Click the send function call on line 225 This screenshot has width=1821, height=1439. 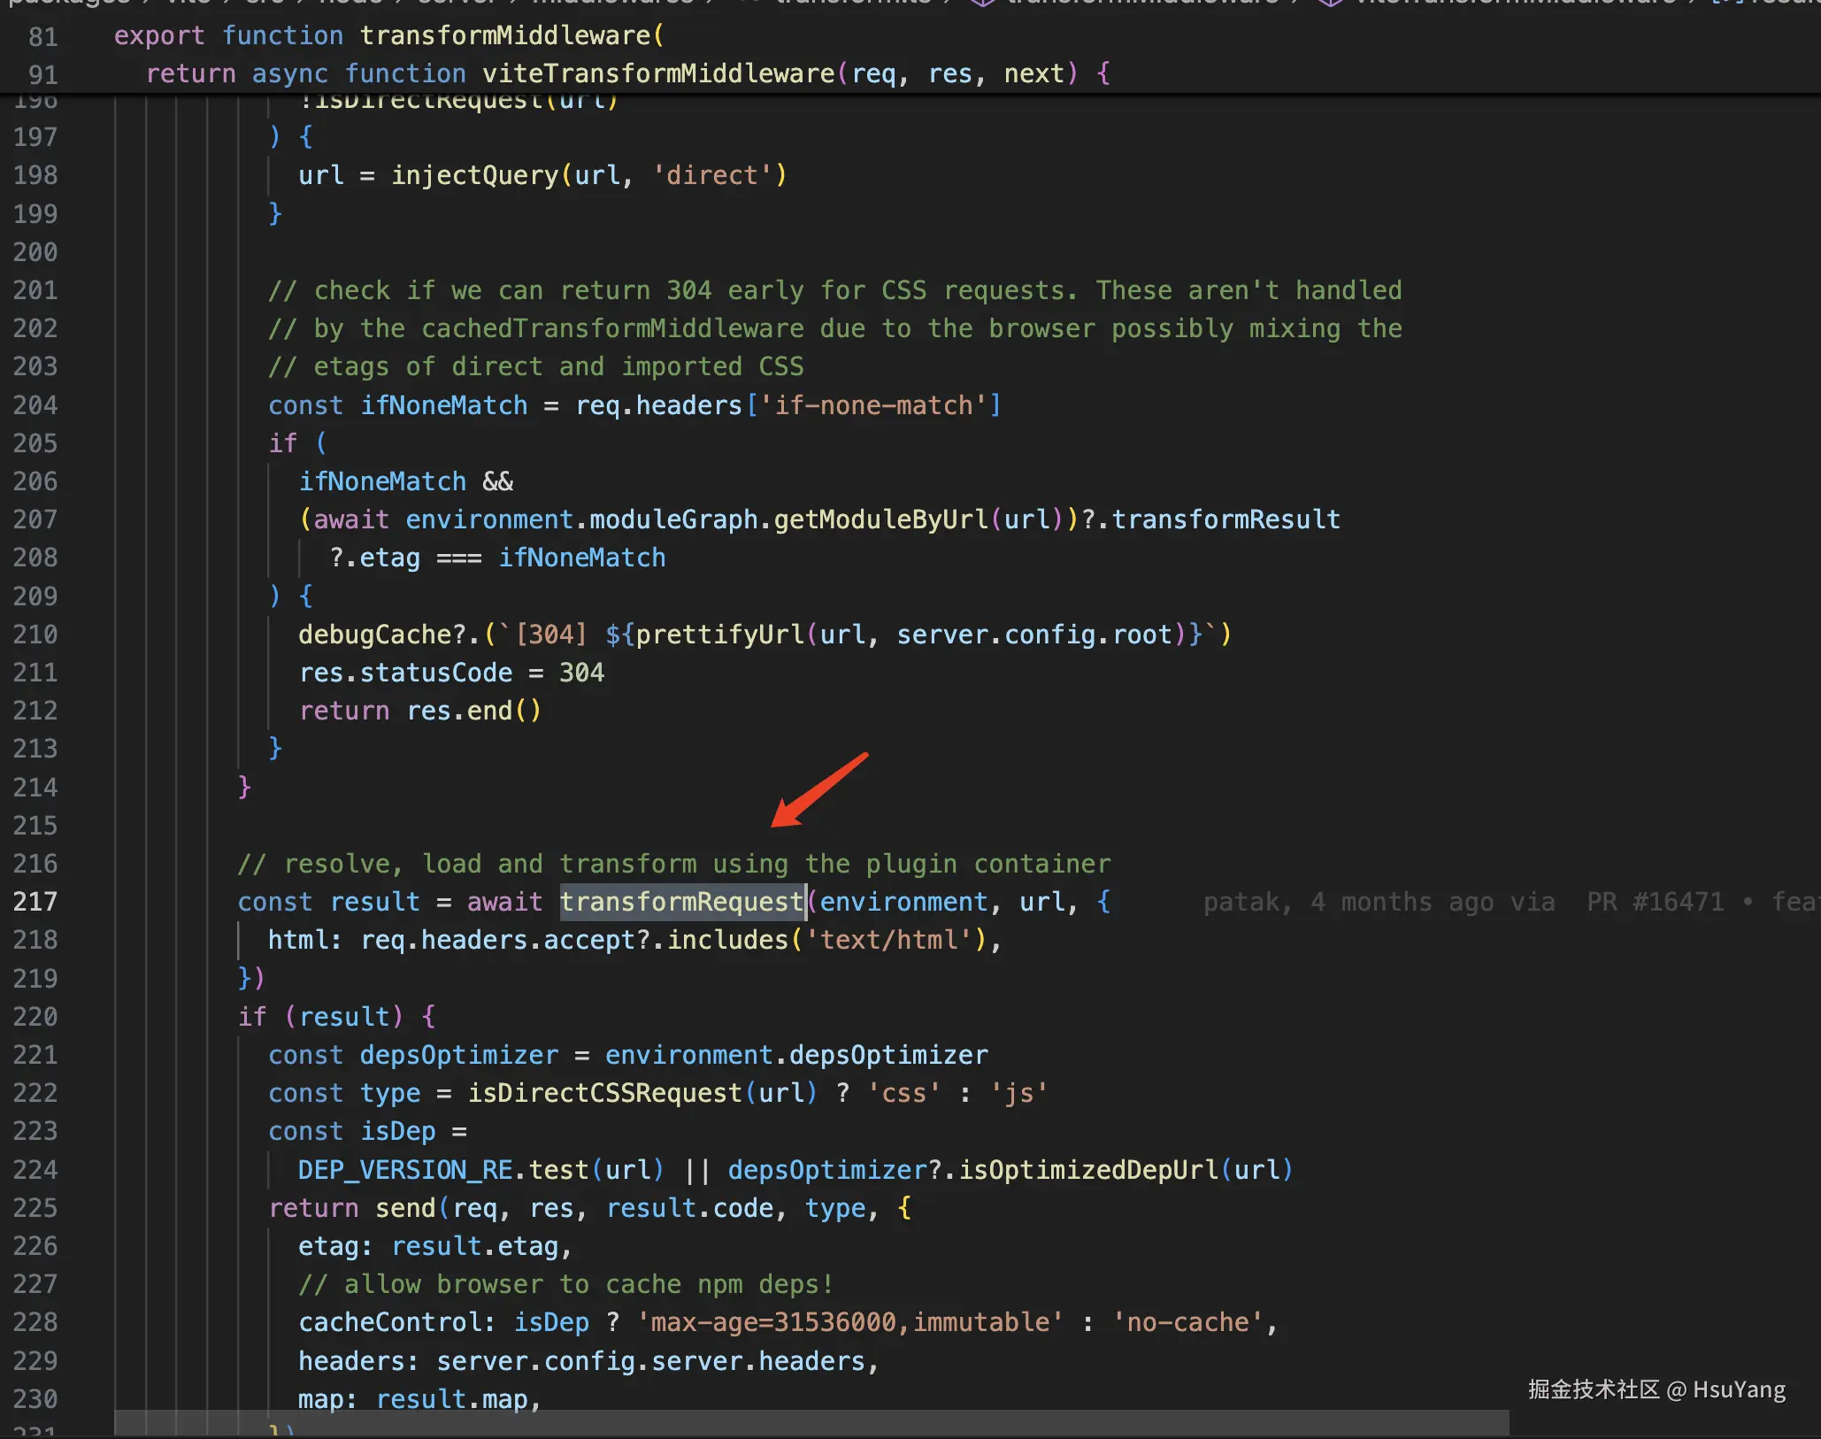[x=405, y=1208]
